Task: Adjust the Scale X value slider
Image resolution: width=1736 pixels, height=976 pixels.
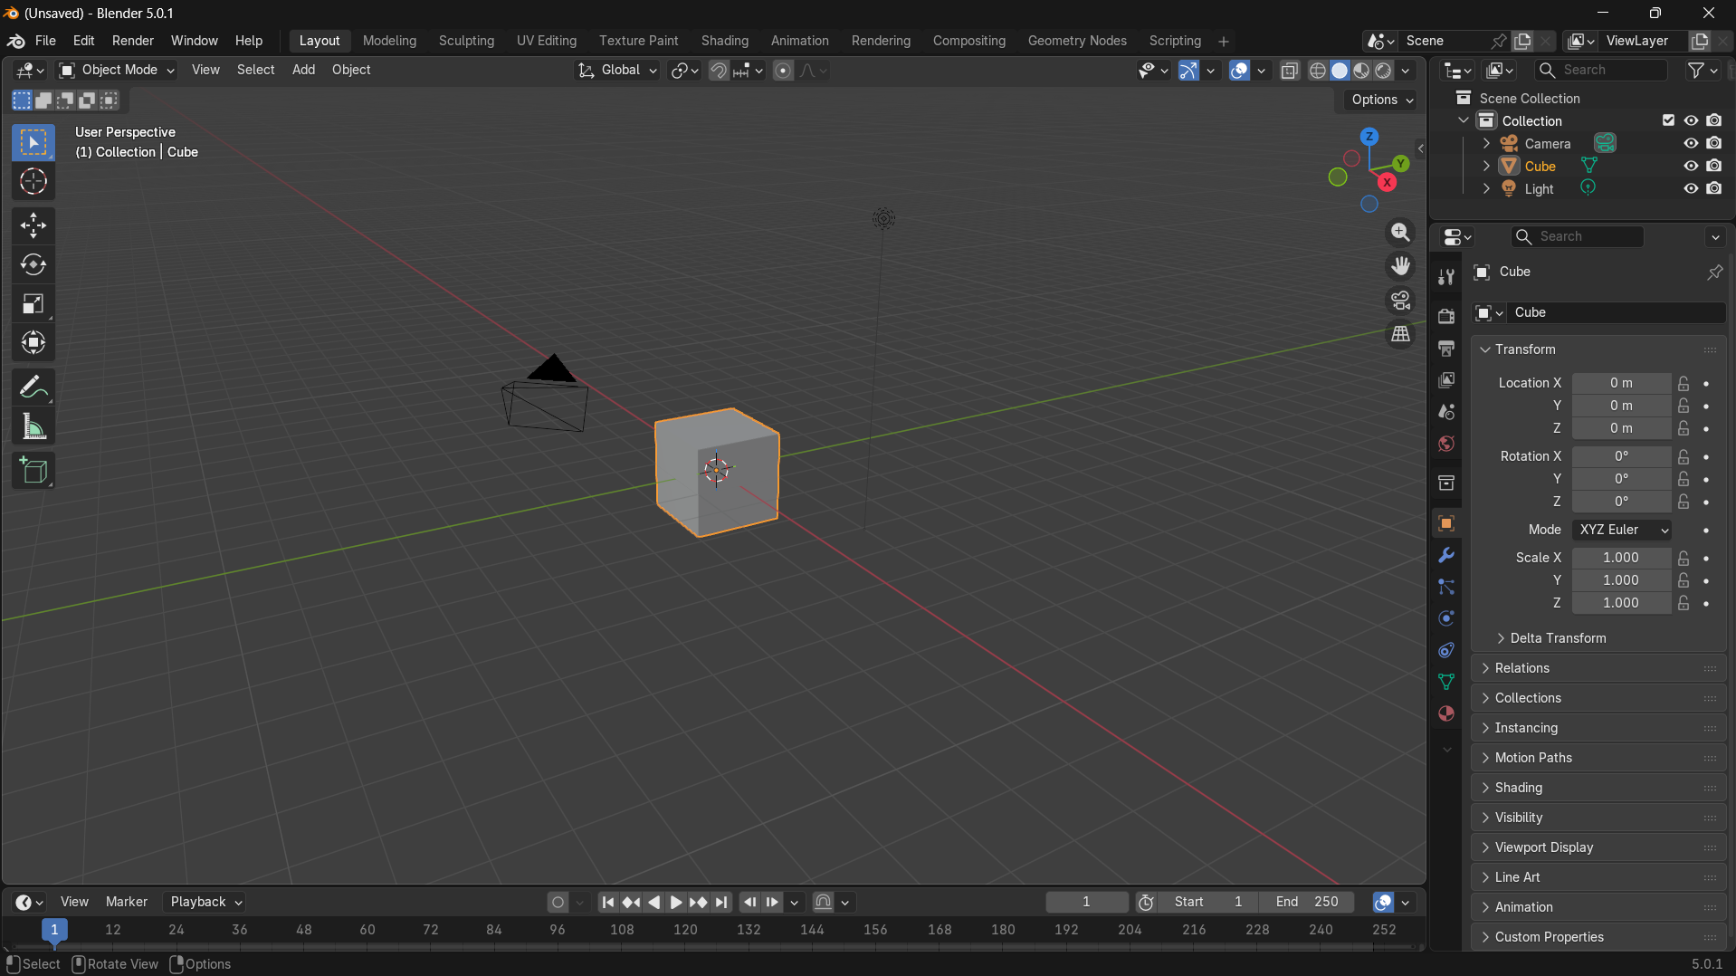Action: 1623,558
